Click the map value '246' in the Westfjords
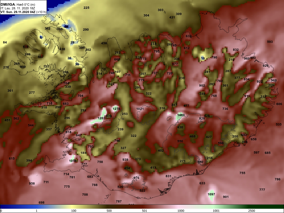 (x=28, y=54)
